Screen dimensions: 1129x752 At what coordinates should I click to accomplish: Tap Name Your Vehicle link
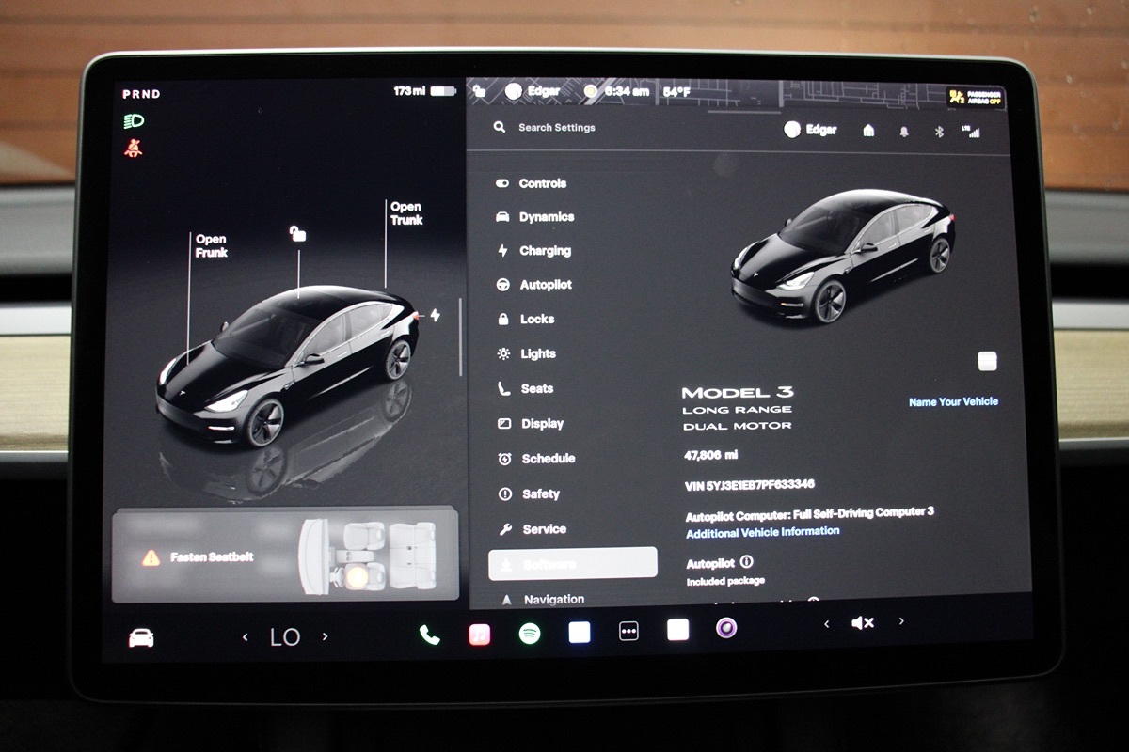point(952,401)
